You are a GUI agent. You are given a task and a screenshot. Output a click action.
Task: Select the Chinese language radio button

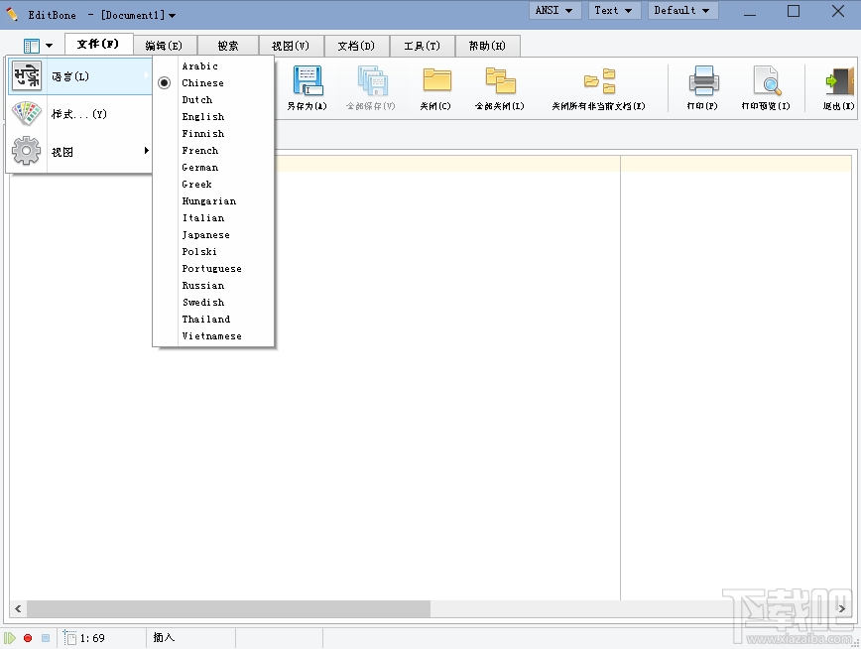pos(163,82)
